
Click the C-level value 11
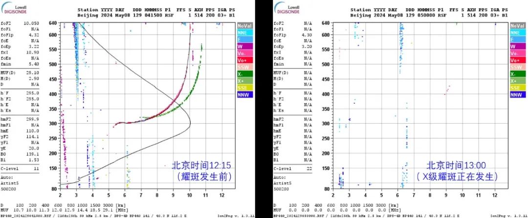(x=37, y=169)
